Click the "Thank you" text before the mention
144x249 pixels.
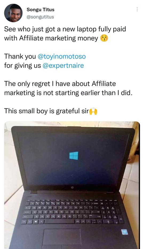point(20,56)
